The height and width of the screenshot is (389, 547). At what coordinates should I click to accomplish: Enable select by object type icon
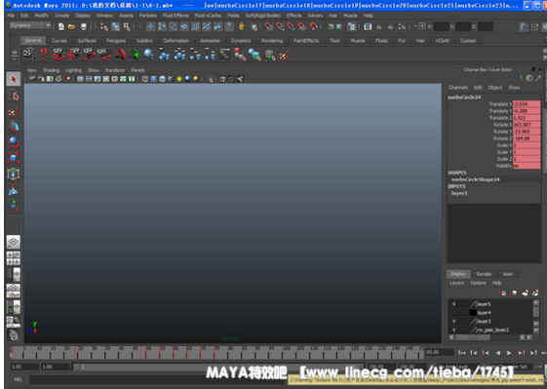[x=115, y=26]
